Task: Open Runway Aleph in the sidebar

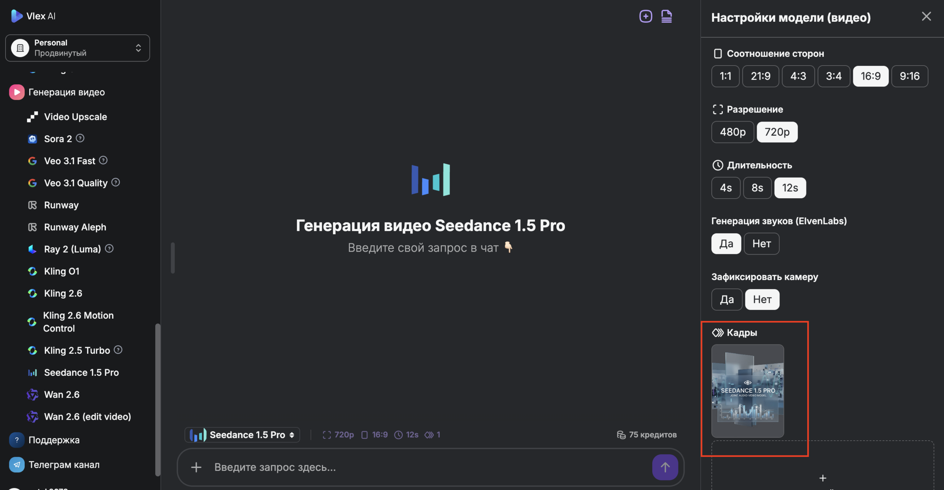Action: point(75,227)
